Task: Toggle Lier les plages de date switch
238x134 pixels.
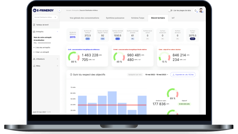Action: tap(170, 10)
